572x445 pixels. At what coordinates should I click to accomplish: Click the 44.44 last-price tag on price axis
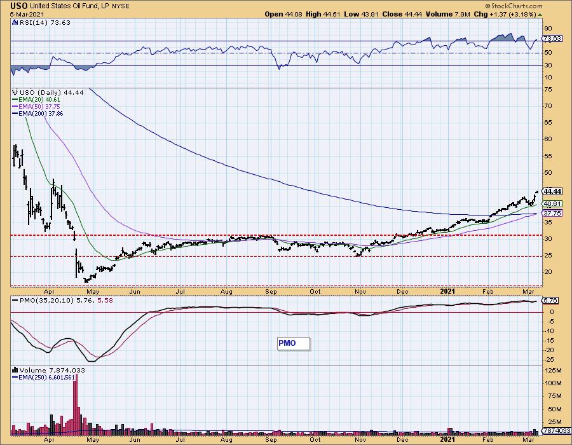pos(552,191)
